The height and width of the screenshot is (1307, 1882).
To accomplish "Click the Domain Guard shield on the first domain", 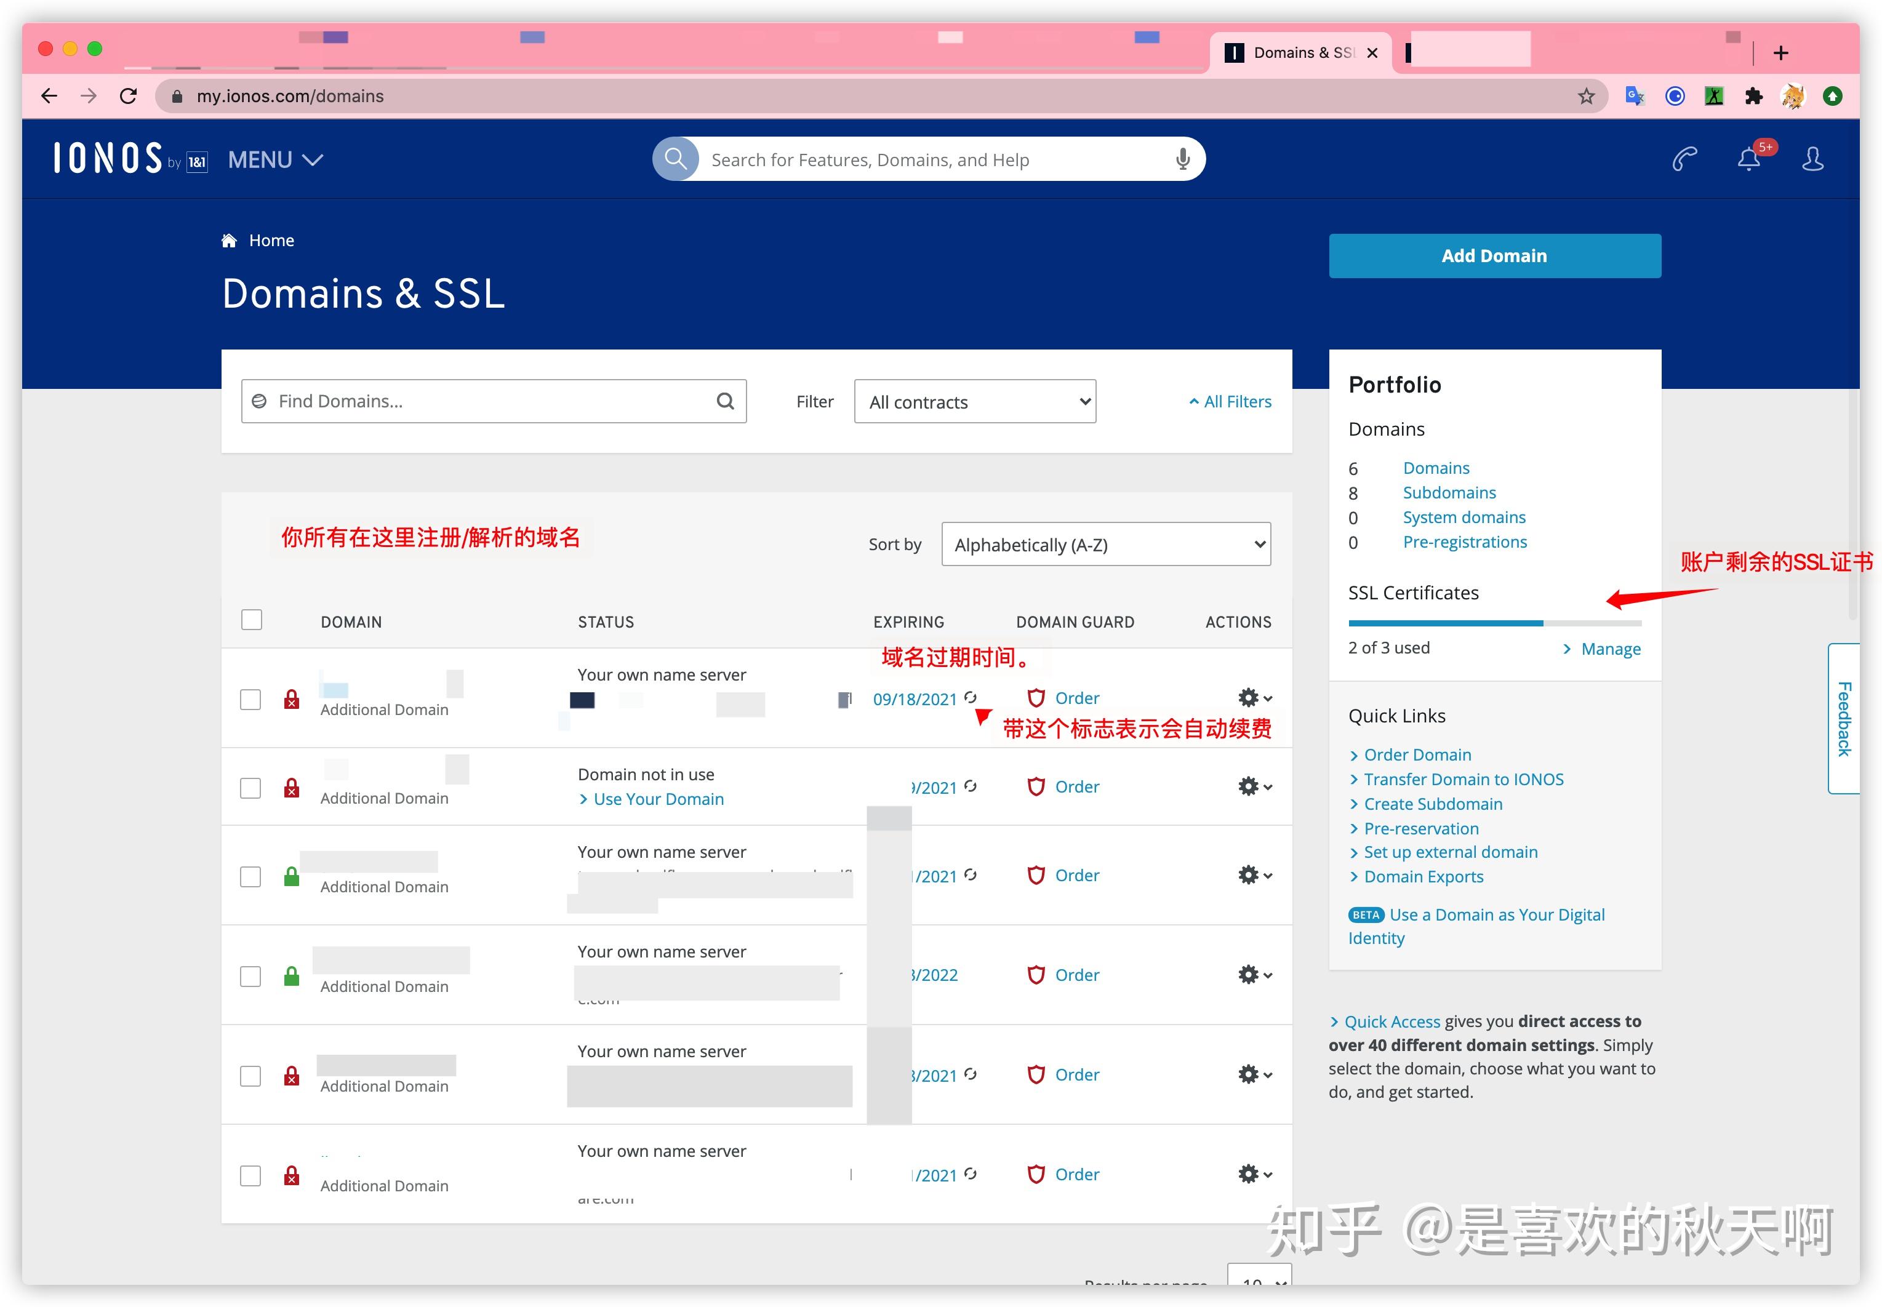I will coord(1037,698).
